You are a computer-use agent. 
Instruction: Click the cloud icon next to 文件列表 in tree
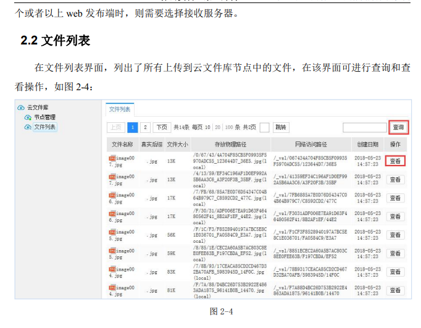click(x=27, y=127)
